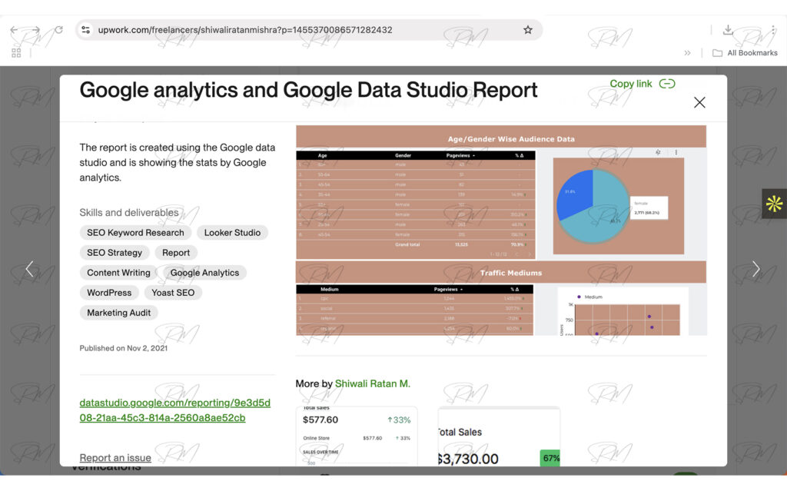Image resolution: width=787 pixels, height=491 pixels.
Task: Reload the page with the refresh icon
Action: click(58, 30)
